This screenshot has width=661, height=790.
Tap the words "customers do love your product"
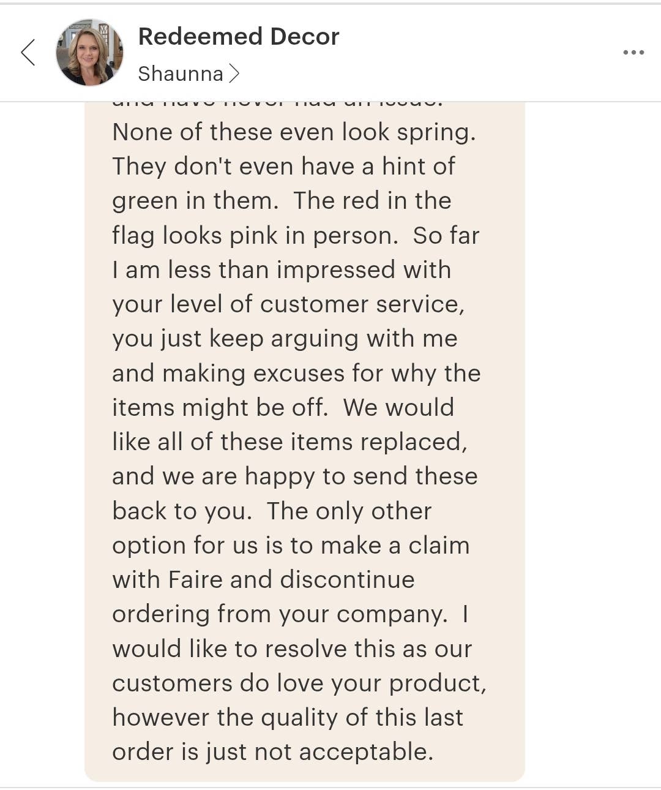[299, 683]
